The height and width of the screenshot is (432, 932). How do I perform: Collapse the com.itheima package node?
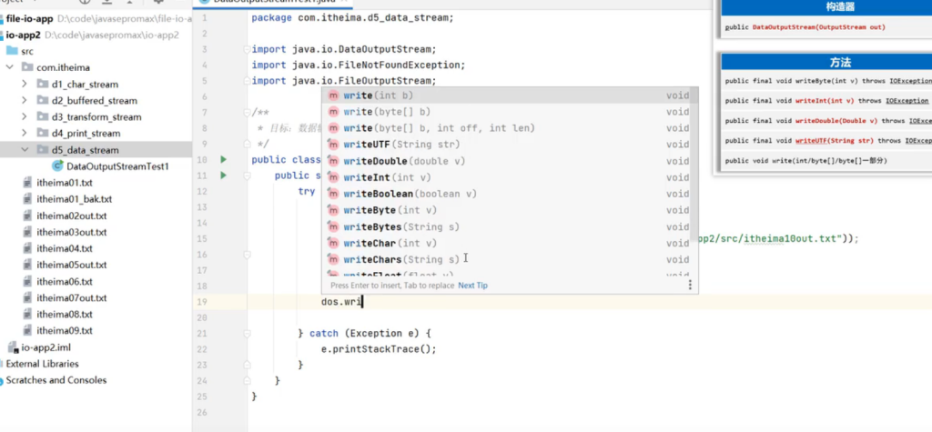9,67
